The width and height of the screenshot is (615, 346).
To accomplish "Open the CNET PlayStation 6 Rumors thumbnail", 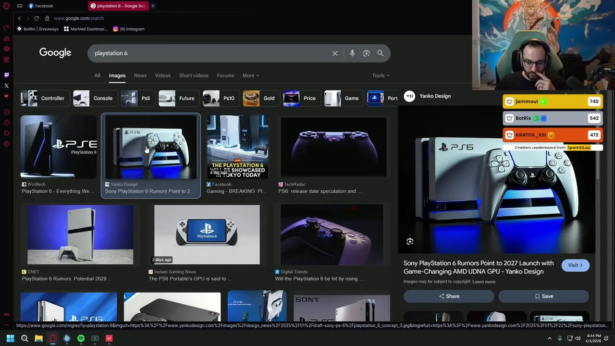I will [80, 235].
